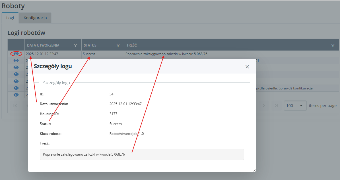
Task: Click resize handle at dialog bottom-right corner
Action: 254,170
